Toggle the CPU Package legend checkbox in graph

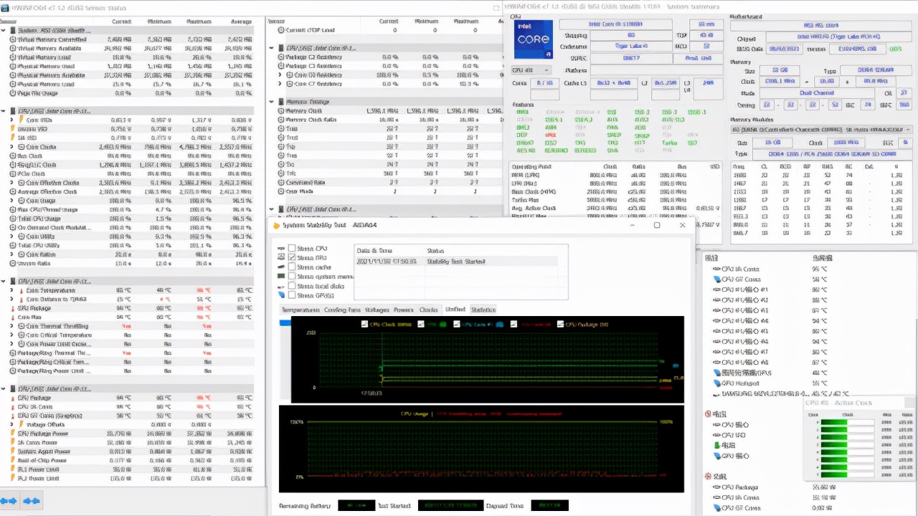[x=560, y=325]
